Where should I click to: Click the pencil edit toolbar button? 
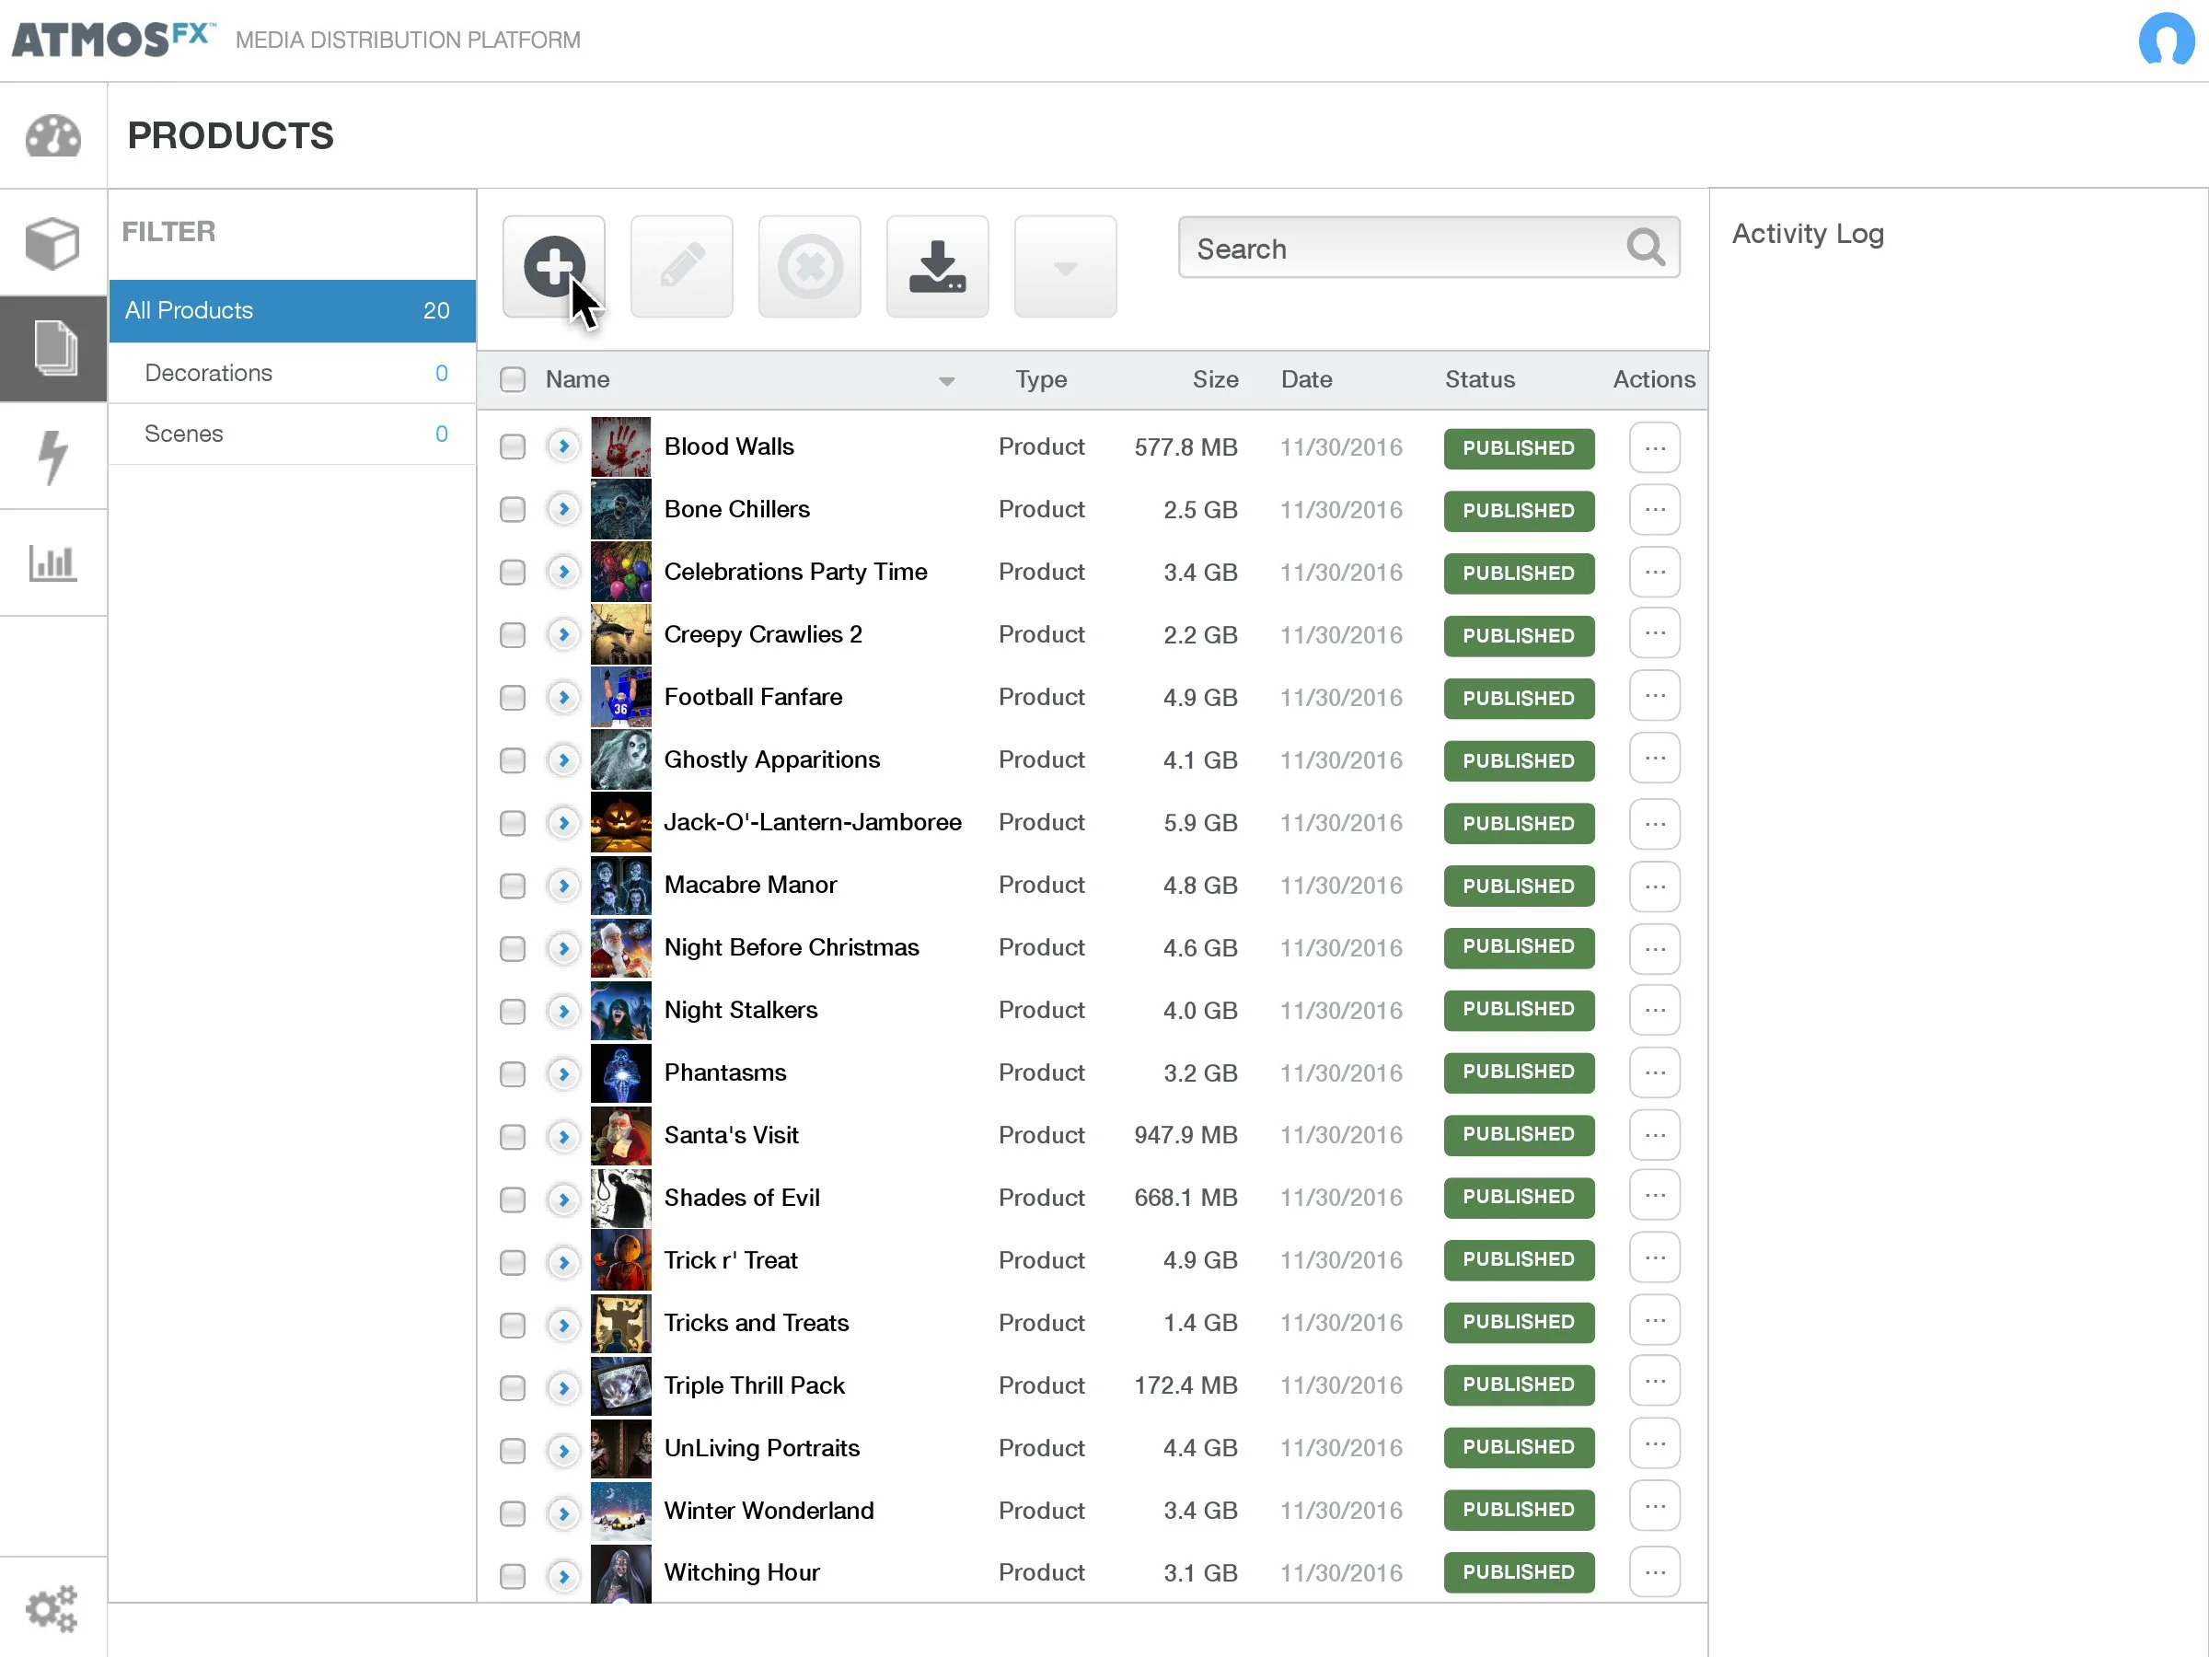coord(681,267)
